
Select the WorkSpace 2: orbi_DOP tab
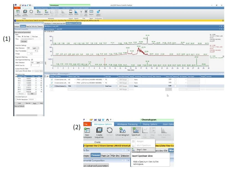coord(73,23)
